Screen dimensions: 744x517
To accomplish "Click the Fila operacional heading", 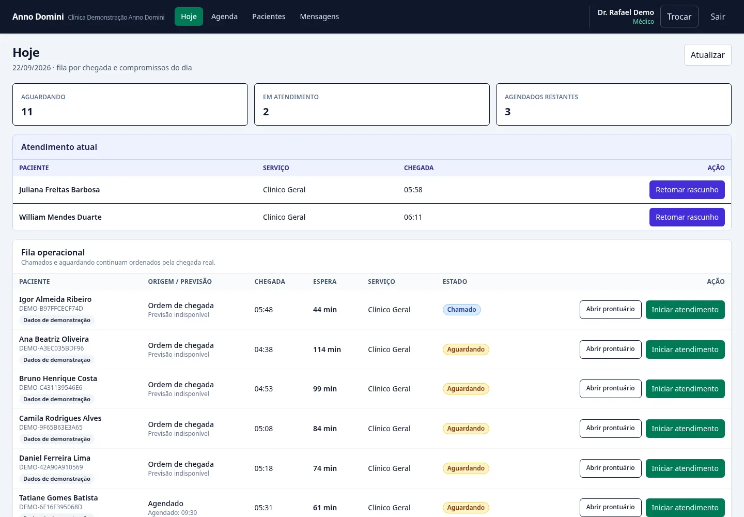I will pos(53,252).
